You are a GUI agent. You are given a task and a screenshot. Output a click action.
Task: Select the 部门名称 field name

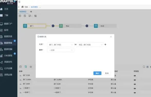[x=26, y=84]
